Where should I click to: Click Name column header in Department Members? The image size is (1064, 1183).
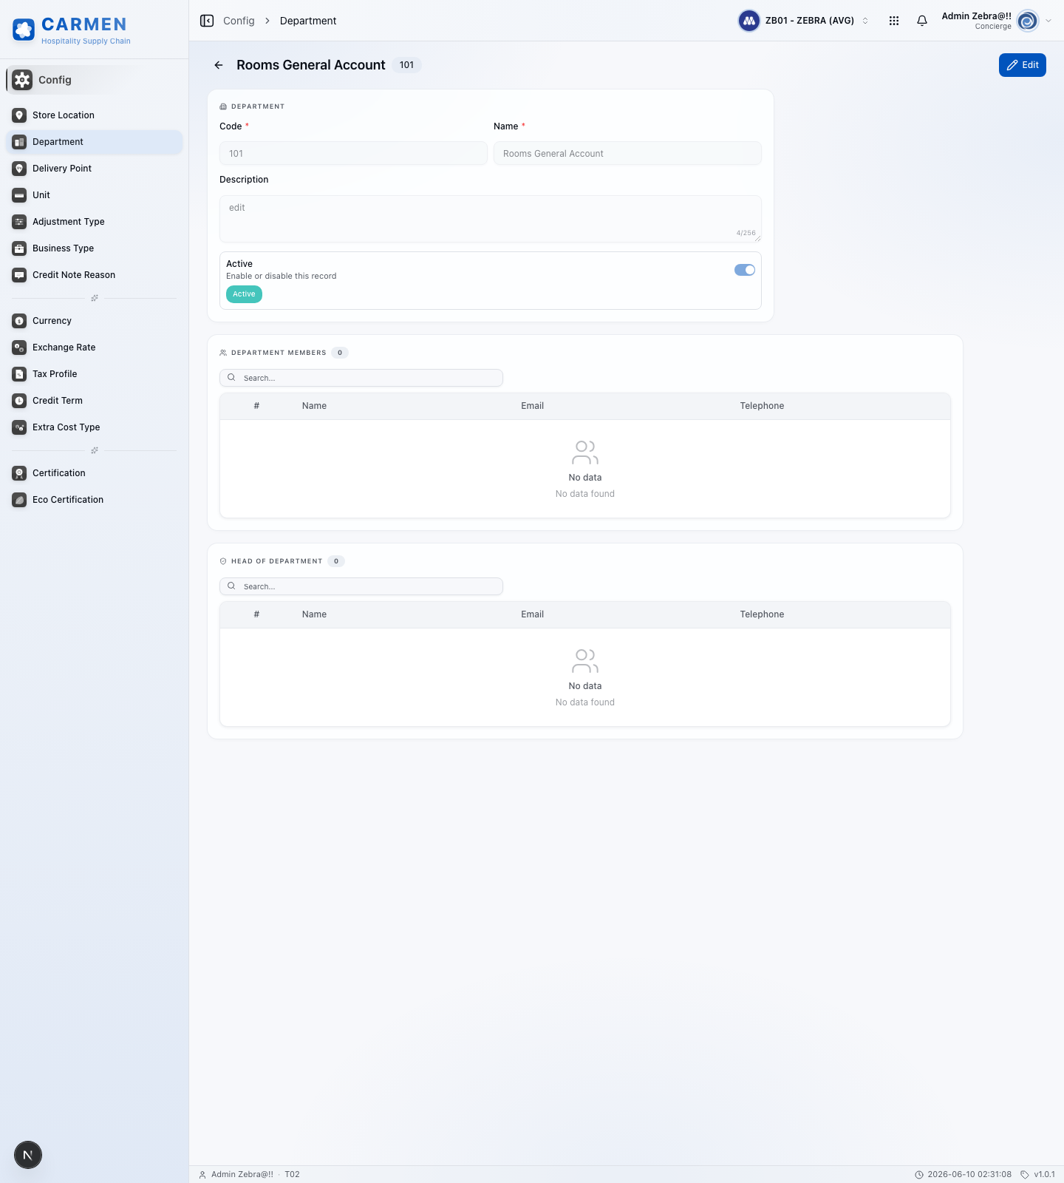314,406
